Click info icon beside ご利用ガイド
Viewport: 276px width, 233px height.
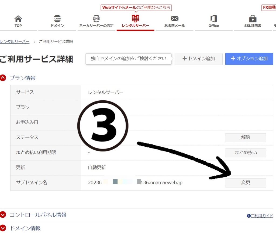point(249,216)
